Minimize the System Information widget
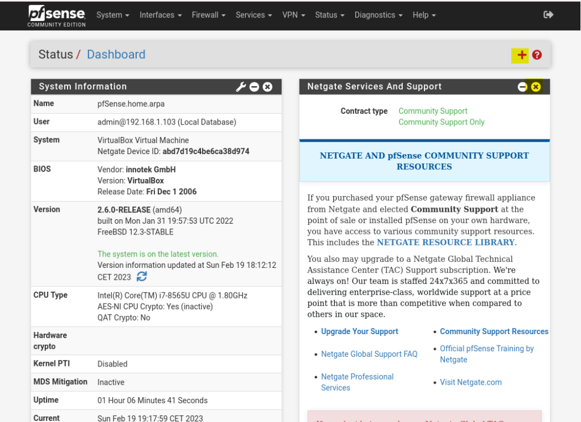 tap(254, 87)
